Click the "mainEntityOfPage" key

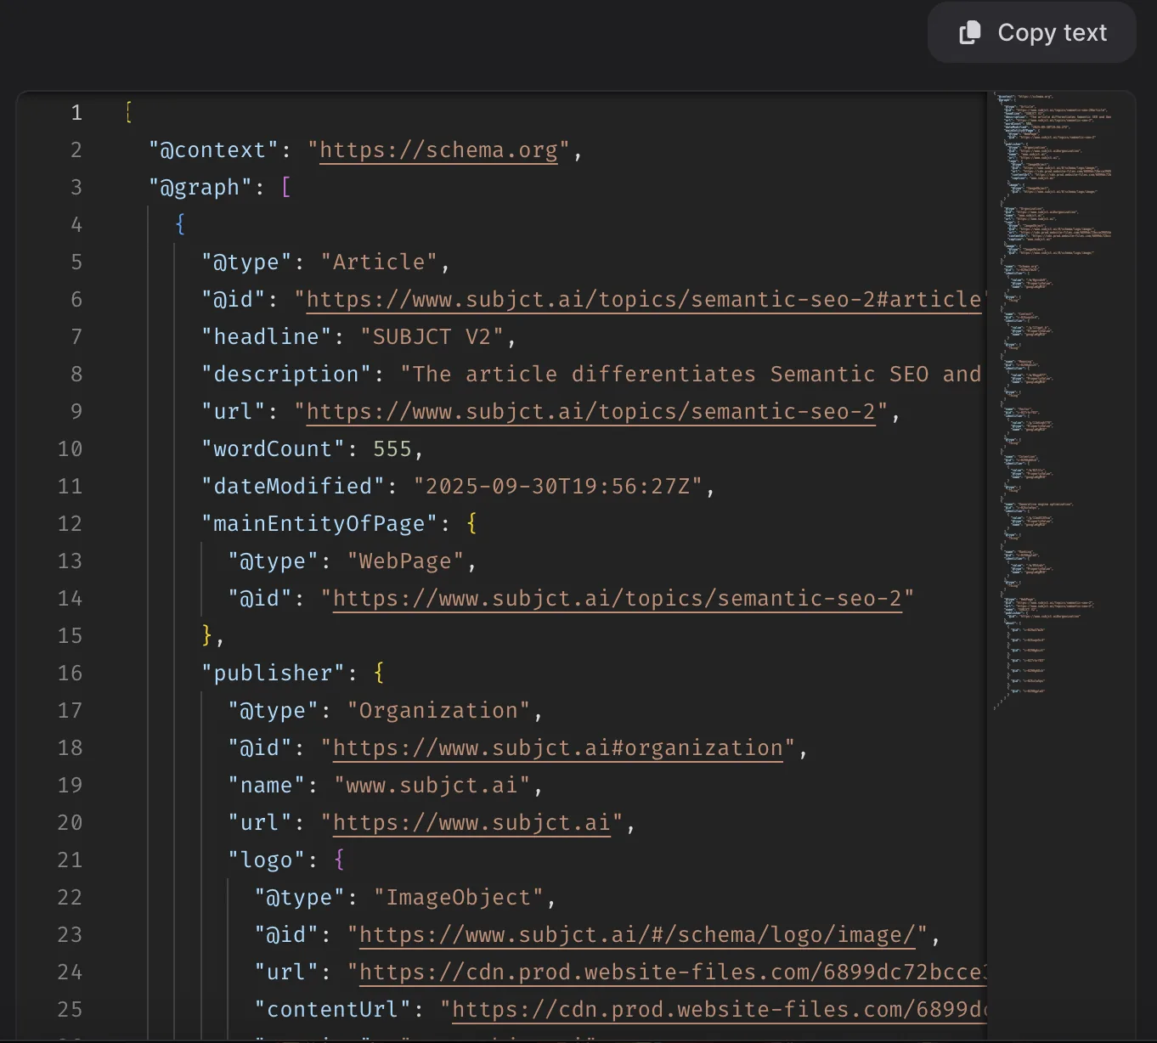click(x=319, y=524)
